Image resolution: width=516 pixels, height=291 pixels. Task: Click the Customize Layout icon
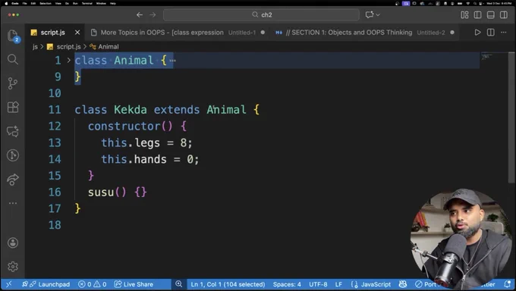pos(464,15)
